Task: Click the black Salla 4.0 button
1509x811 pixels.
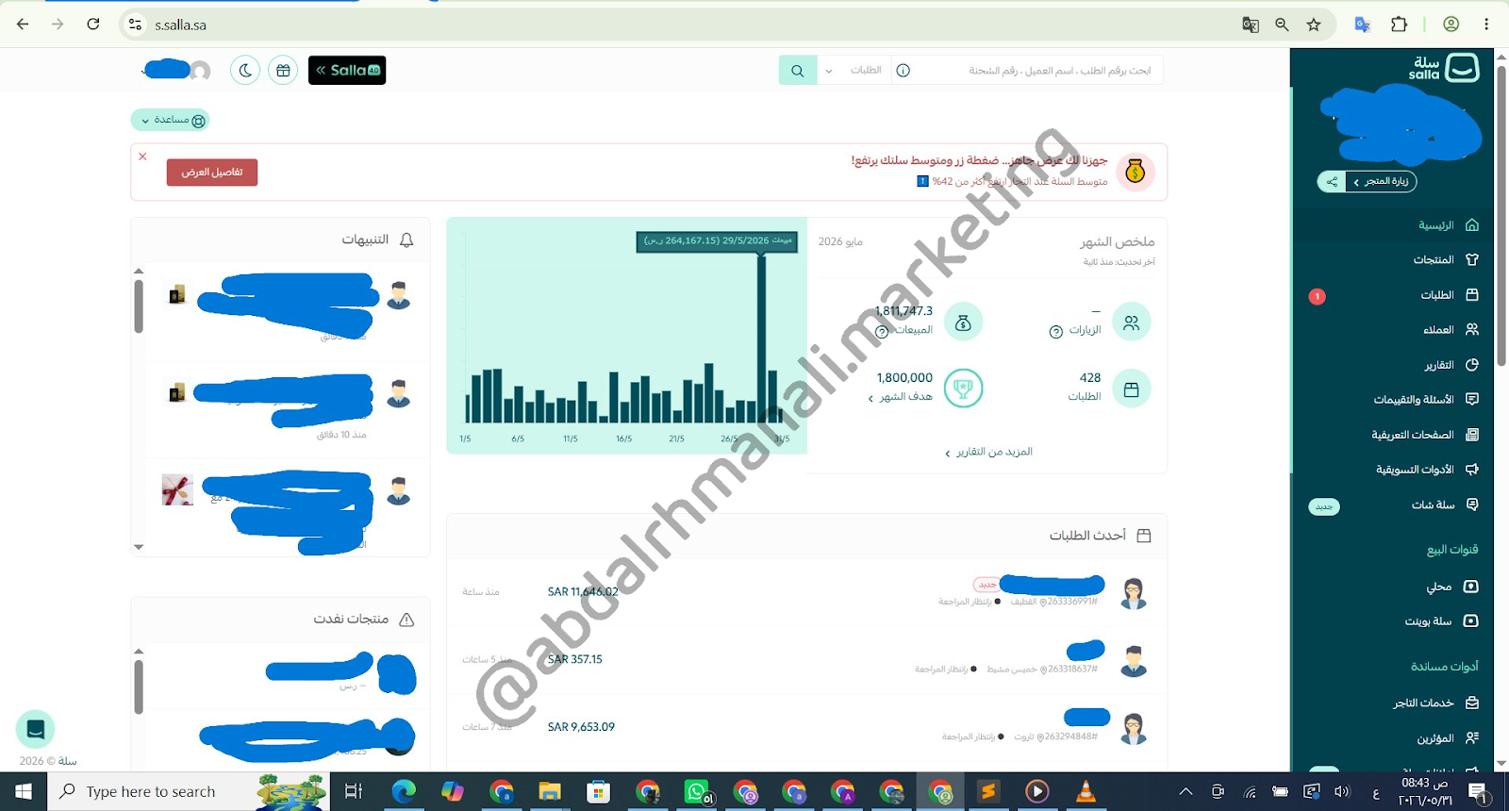Action: click(x=347, y=70)
